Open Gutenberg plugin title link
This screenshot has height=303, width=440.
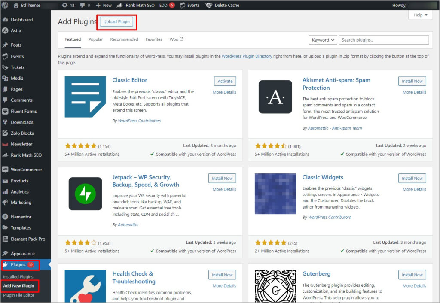pos(316,273)
